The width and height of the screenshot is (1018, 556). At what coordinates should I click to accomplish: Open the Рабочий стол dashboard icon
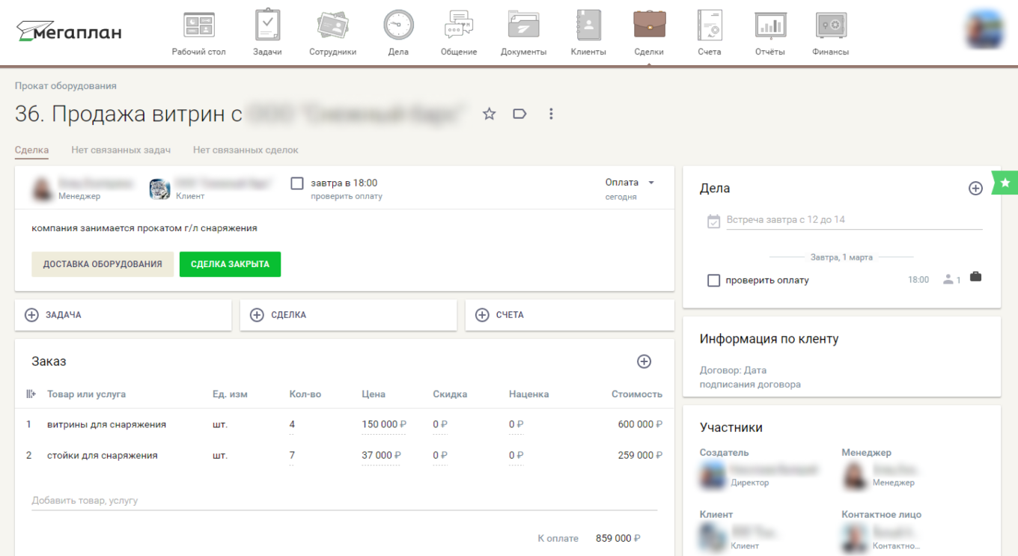[198, 25]
